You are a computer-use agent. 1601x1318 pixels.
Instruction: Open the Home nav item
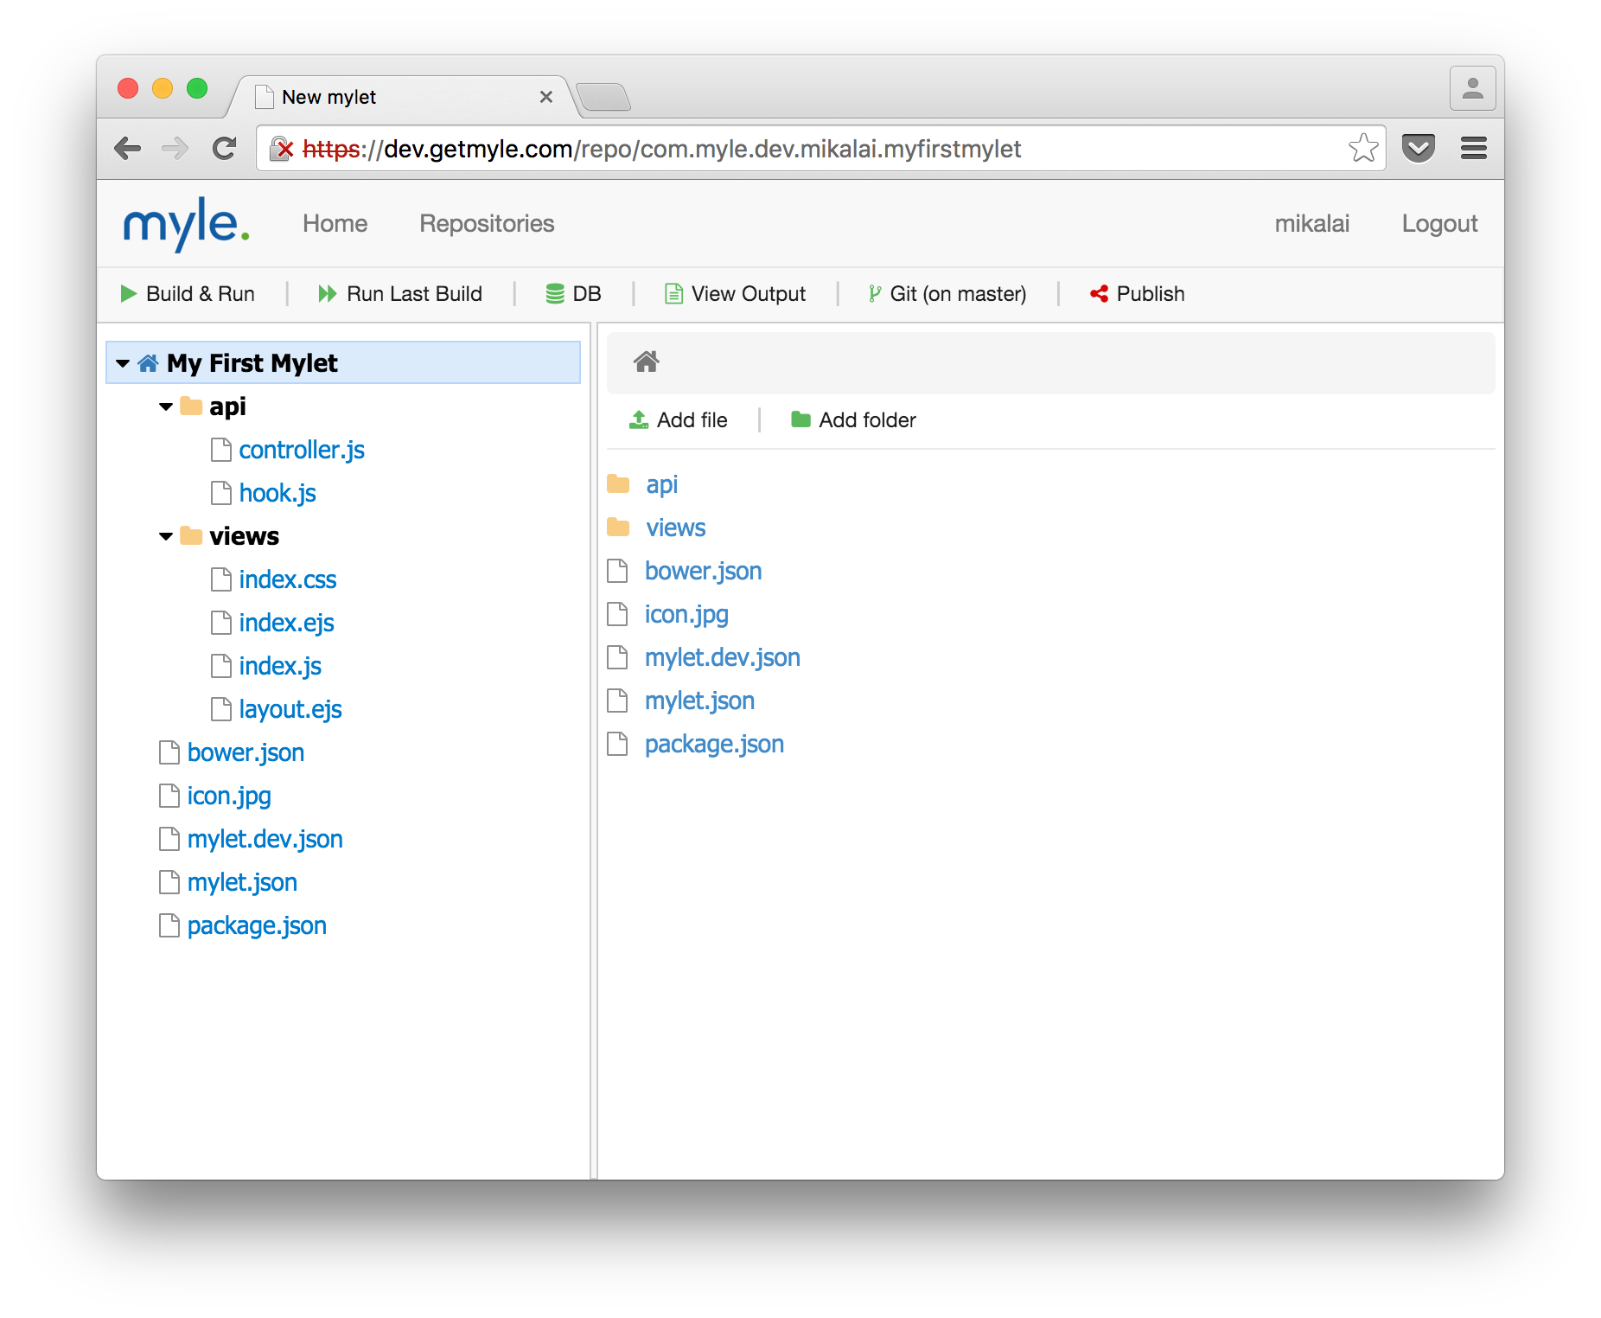pyautogui.click(x=335, y=223)
